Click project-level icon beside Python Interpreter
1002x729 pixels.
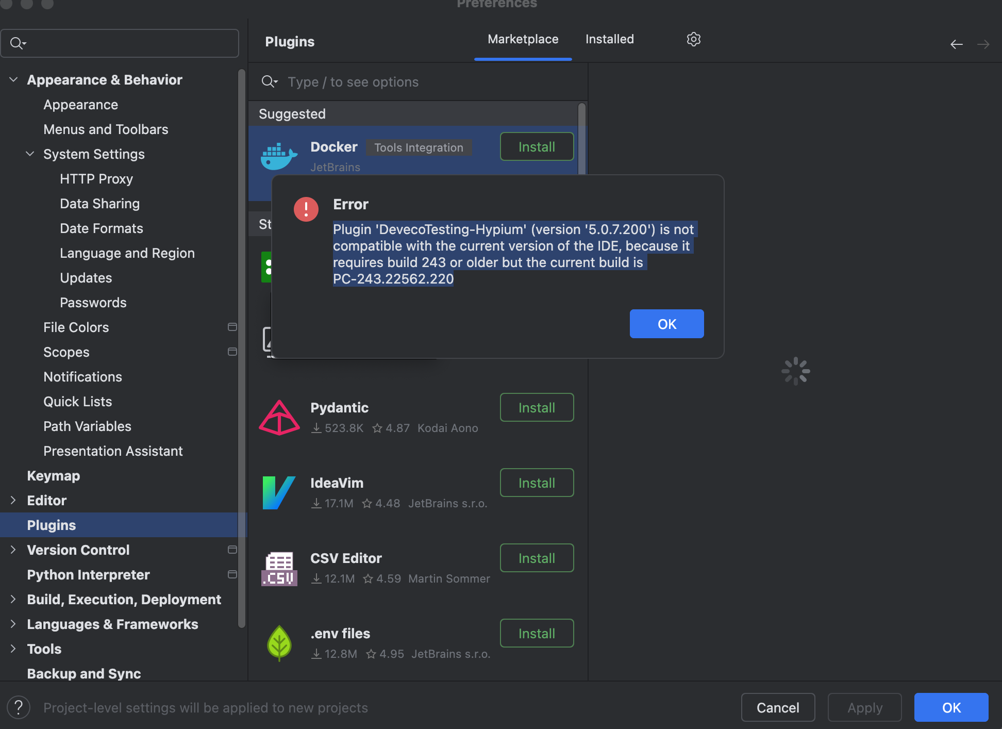click(232, 574)
